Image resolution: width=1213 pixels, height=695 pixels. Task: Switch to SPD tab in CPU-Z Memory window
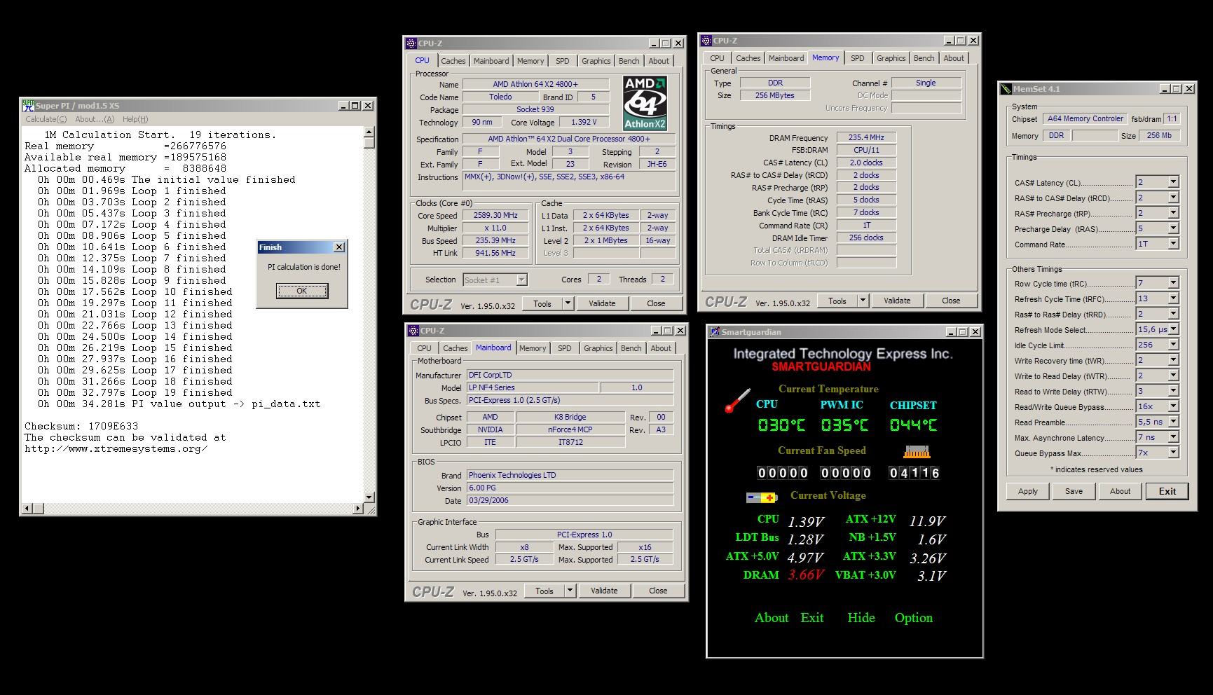click(858, 58)
